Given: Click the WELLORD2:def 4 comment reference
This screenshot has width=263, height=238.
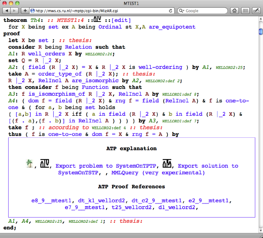Looking at the screenshot, I should point(109,128).
